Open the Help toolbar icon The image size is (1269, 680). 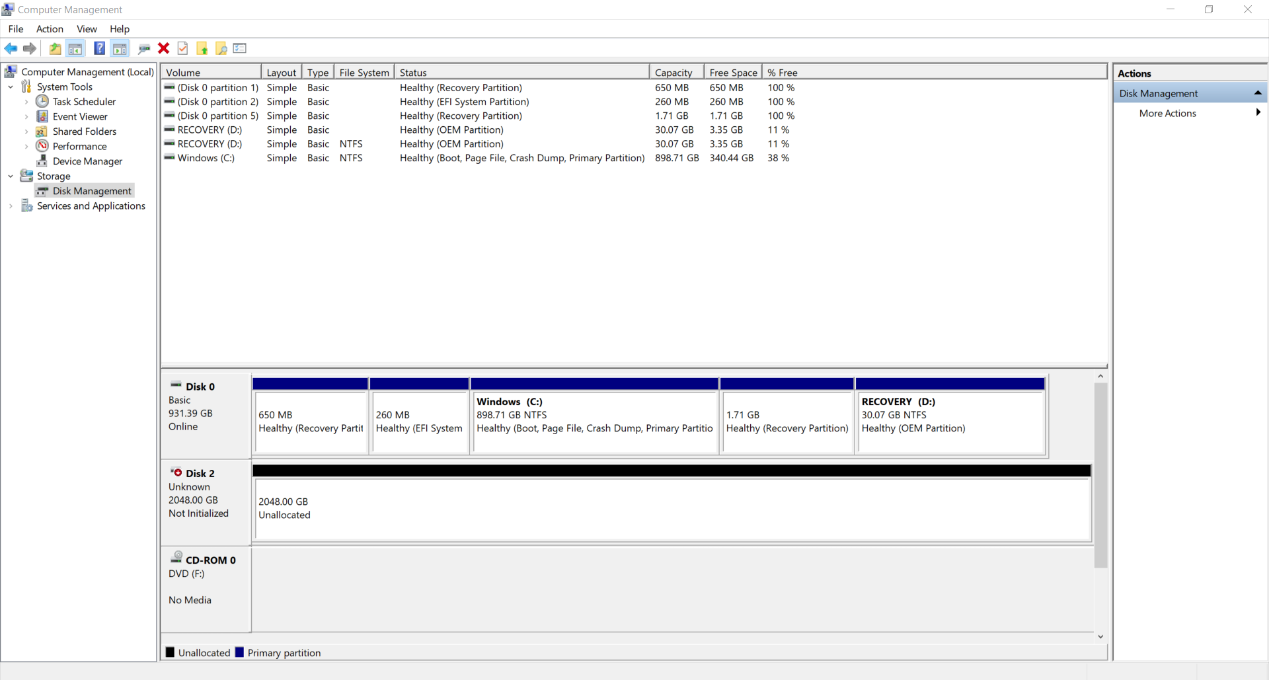tap(99, 48)
